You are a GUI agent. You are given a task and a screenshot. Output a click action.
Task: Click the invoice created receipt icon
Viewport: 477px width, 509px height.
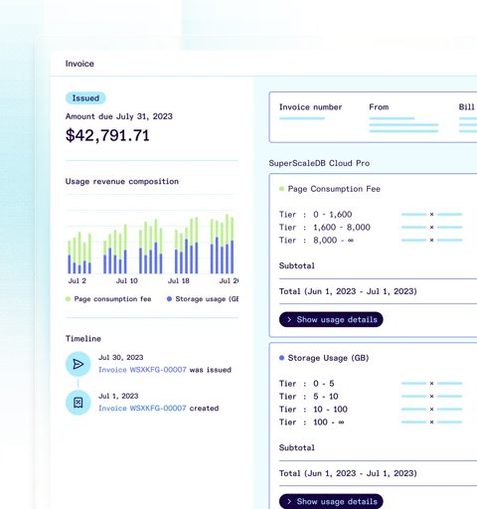tap(79, 403)
